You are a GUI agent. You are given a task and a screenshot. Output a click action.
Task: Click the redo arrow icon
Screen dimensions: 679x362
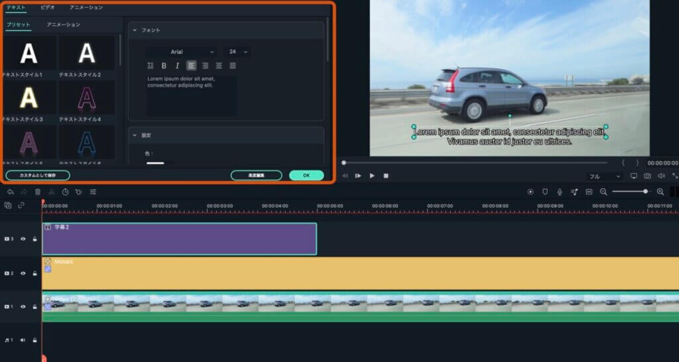tap(25, 192)
